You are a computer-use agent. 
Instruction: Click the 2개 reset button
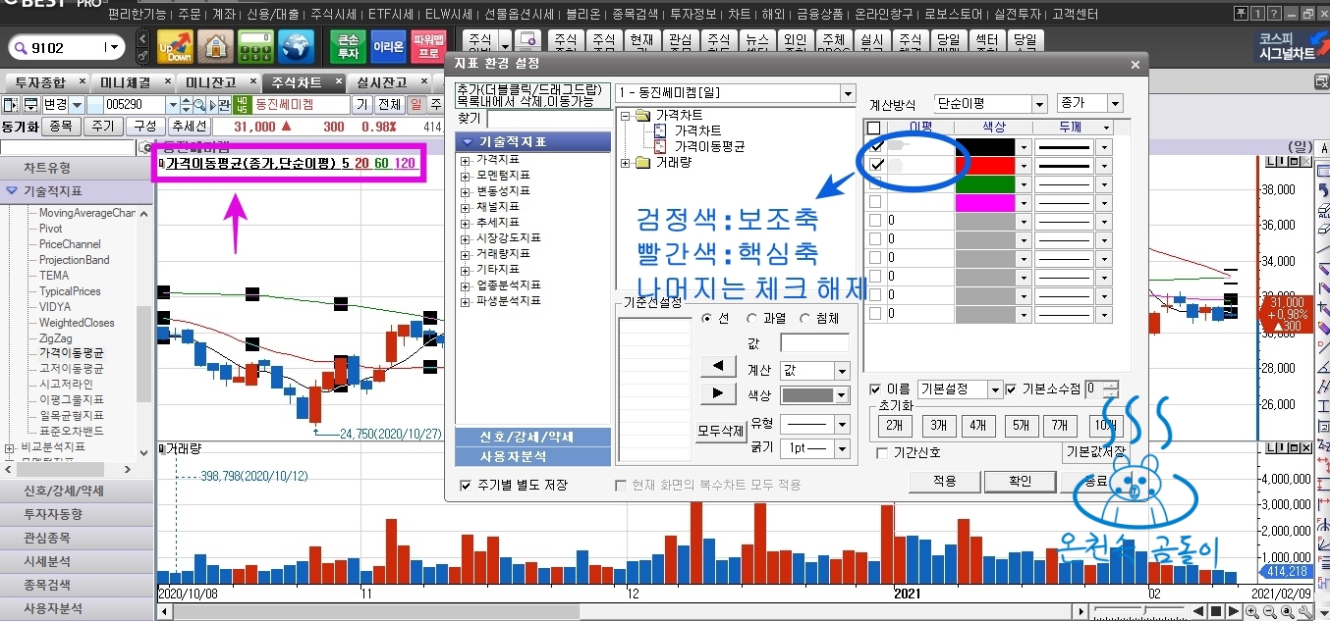click(x=894, y=425)
